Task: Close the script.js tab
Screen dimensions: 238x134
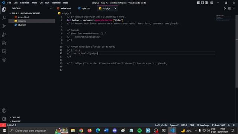Action: [115, 9]
